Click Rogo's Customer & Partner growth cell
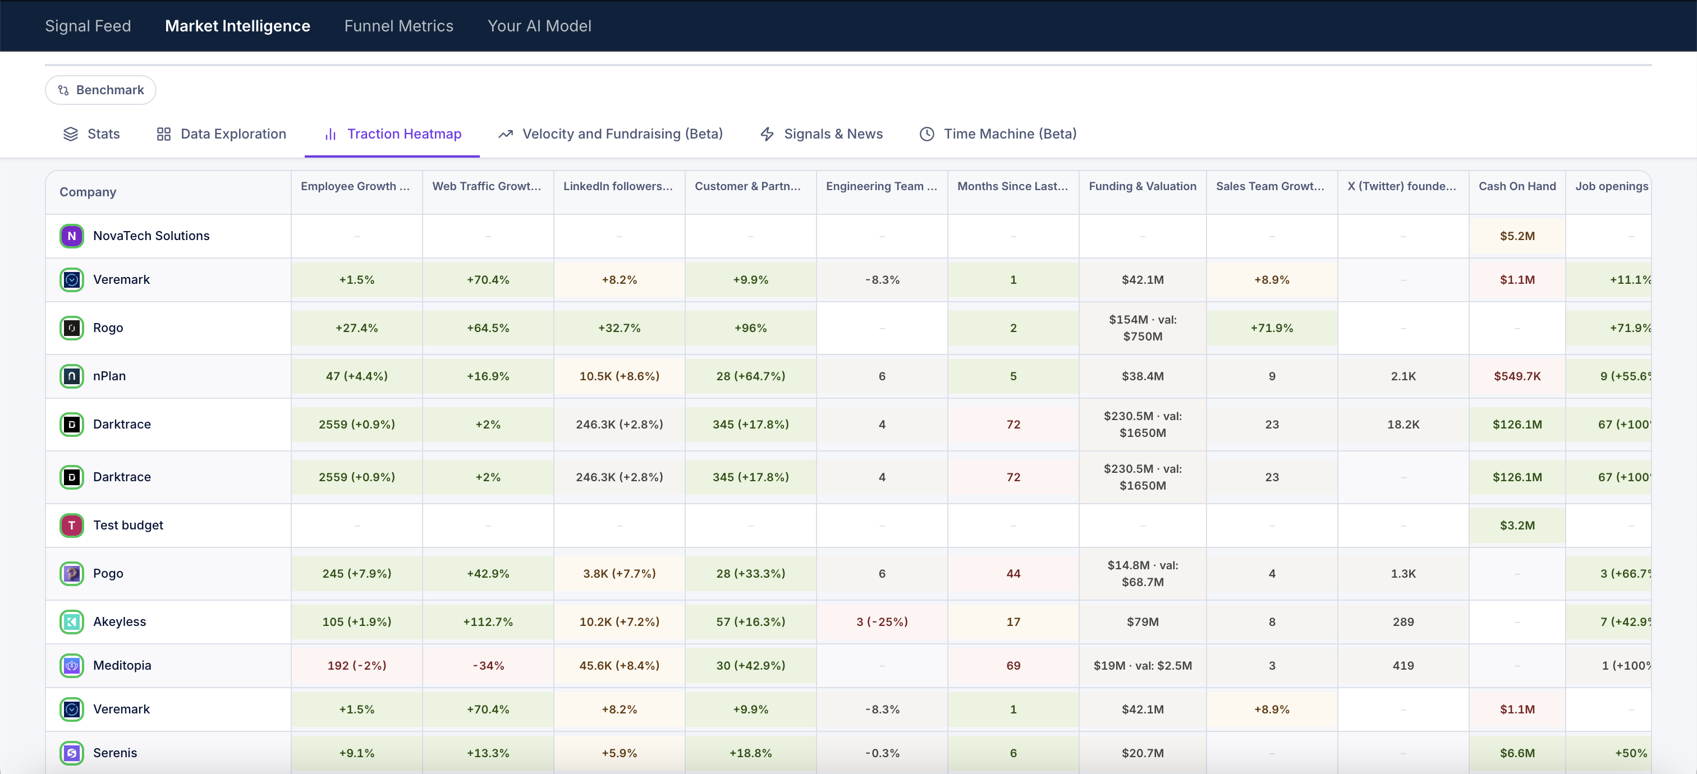The width and height of the screenshot is (1697, 774). [x=750, y=327]
